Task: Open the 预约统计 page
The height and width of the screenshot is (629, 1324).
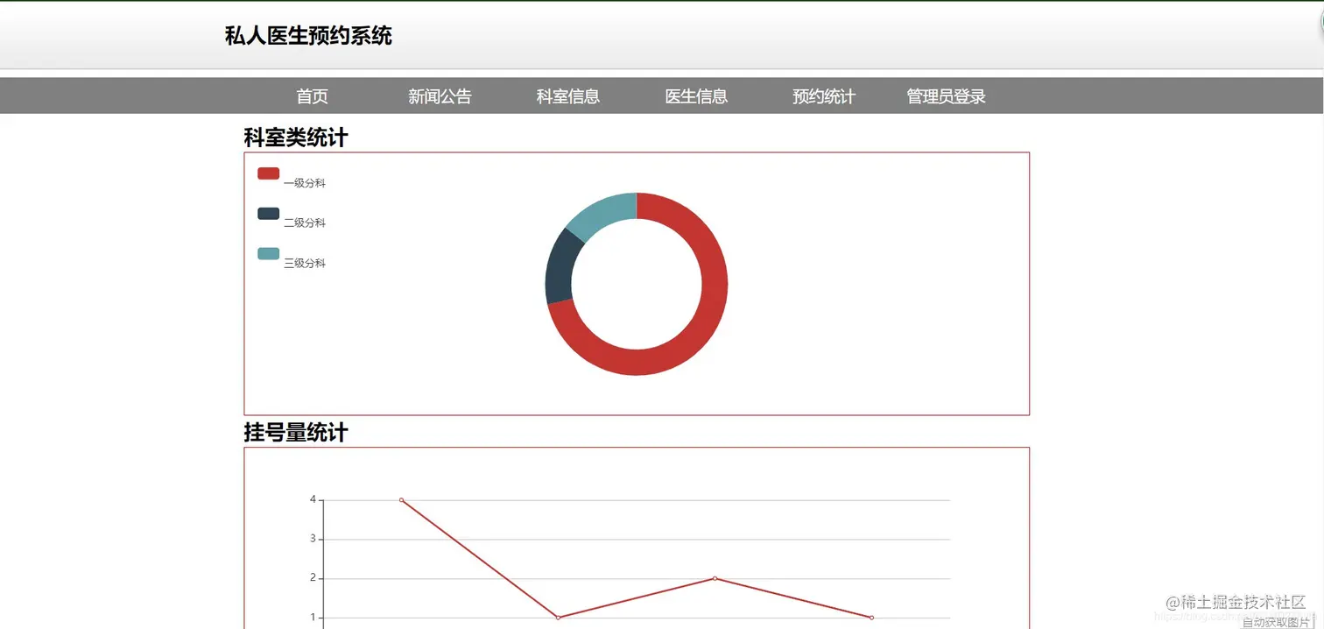Action: click(824, 96)
